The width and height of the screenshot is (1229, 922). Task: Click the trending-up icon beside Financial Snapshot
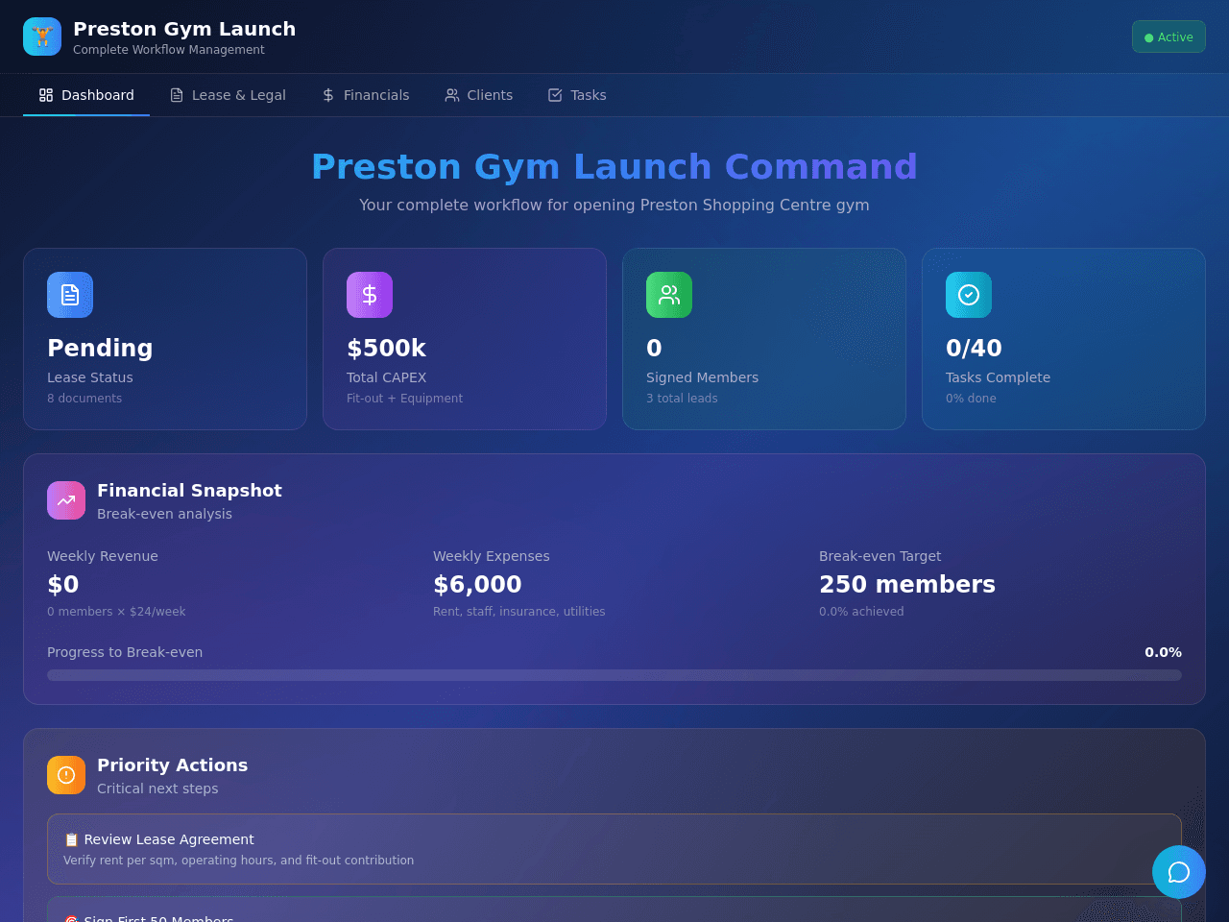point(66,500)
